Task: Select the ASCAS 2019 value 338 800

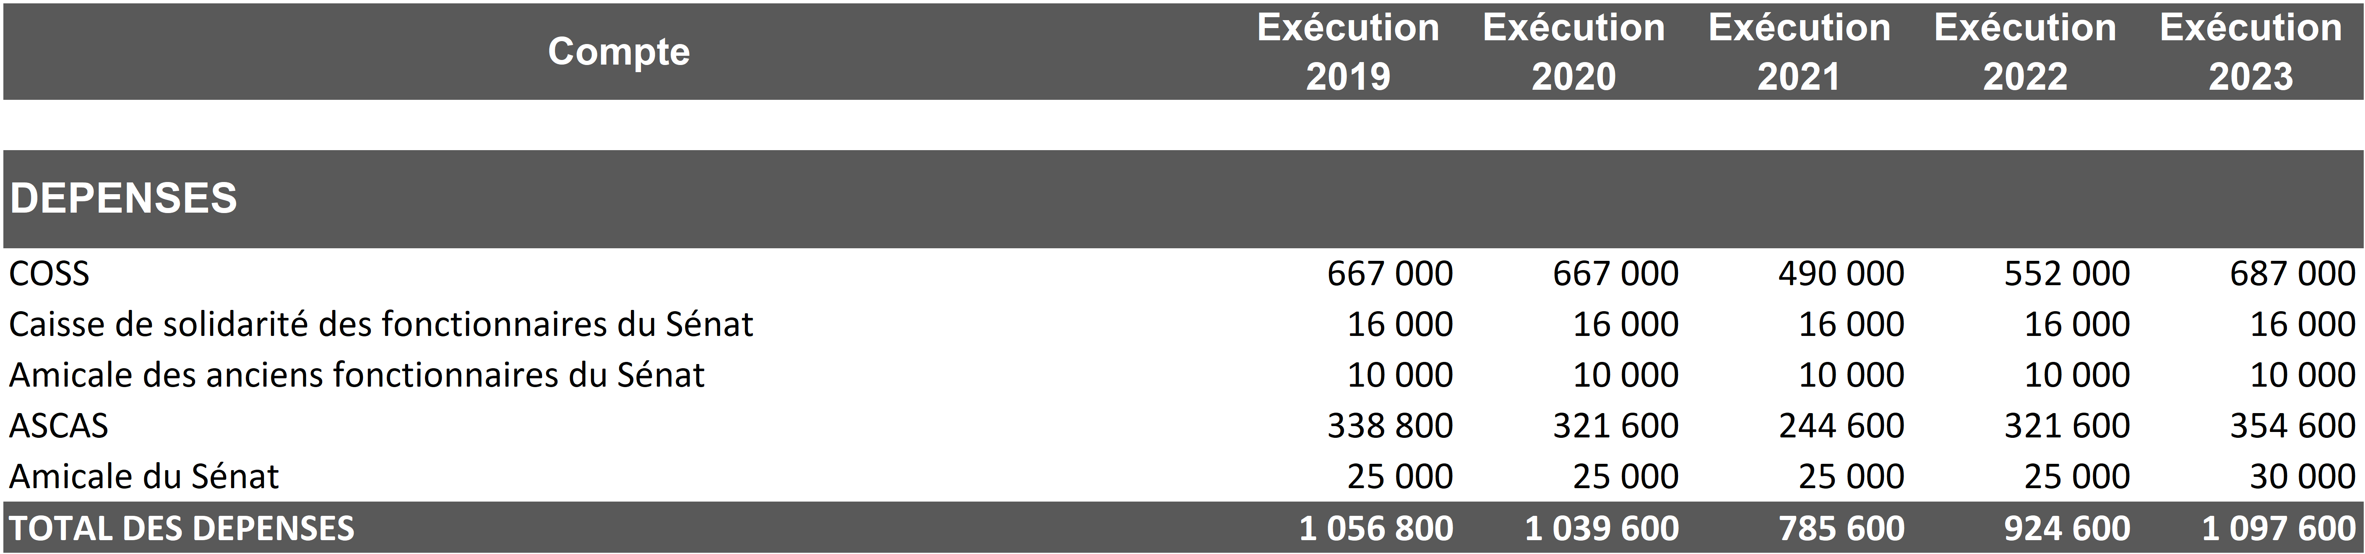Action: [x=1390, y=426]
